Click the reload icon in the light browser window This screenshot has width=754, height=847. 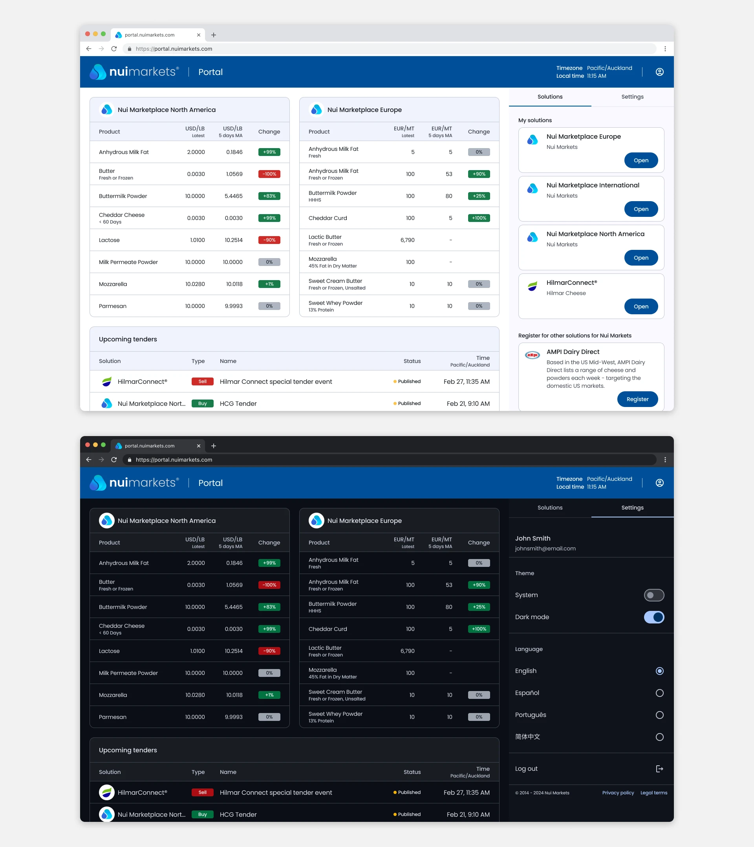click(114, 48)
